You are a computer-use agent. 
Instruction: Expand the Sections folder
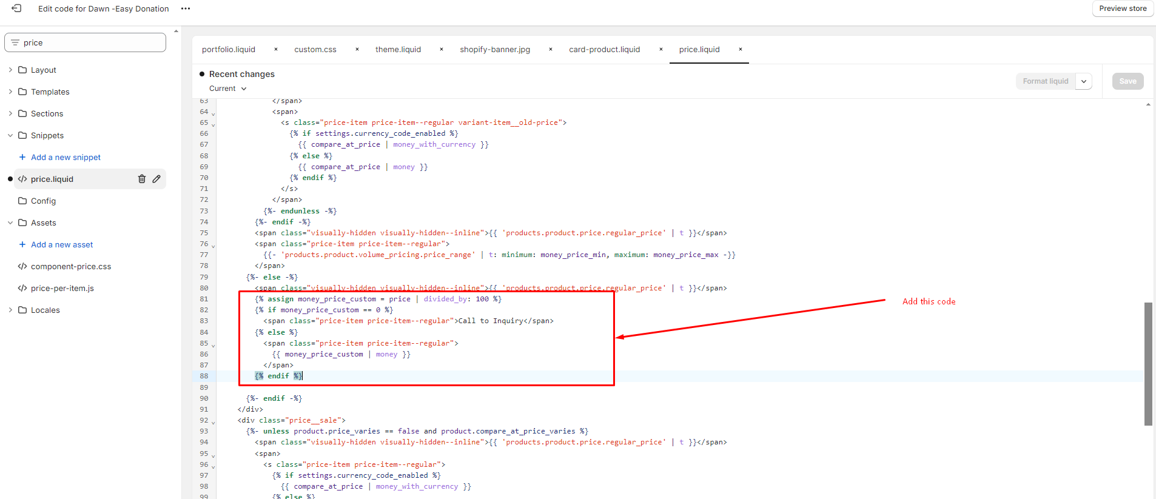pos(10,113)
